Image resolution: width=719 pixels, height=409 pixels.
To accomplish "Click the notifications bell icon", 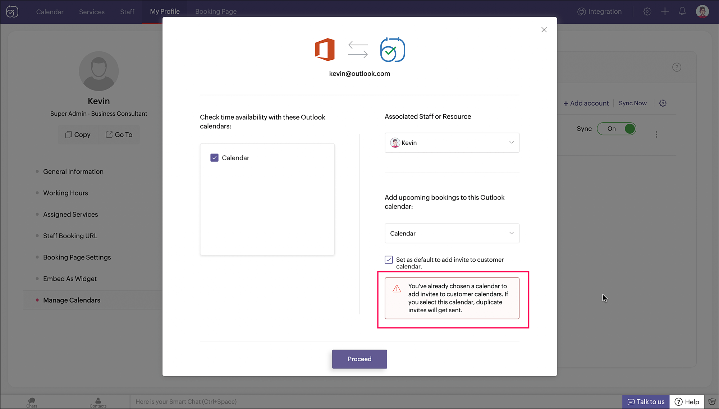I will [x=682, y=12].
